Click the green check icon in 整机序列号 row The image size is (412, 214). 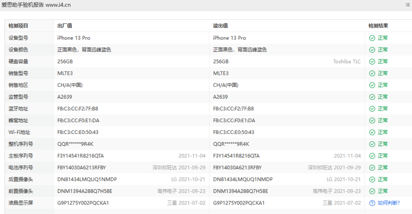click(x=372, y=144)
